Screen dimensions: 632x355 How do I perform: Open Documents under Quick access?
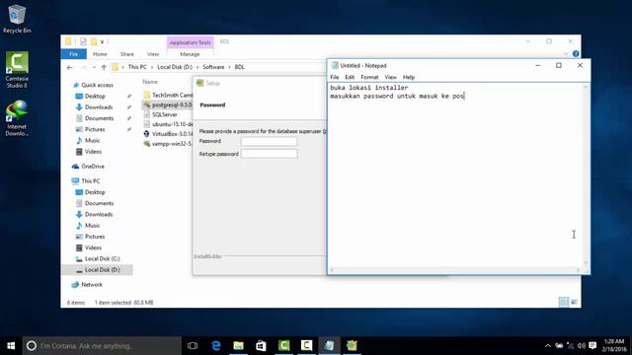click(x=99, y=118)
